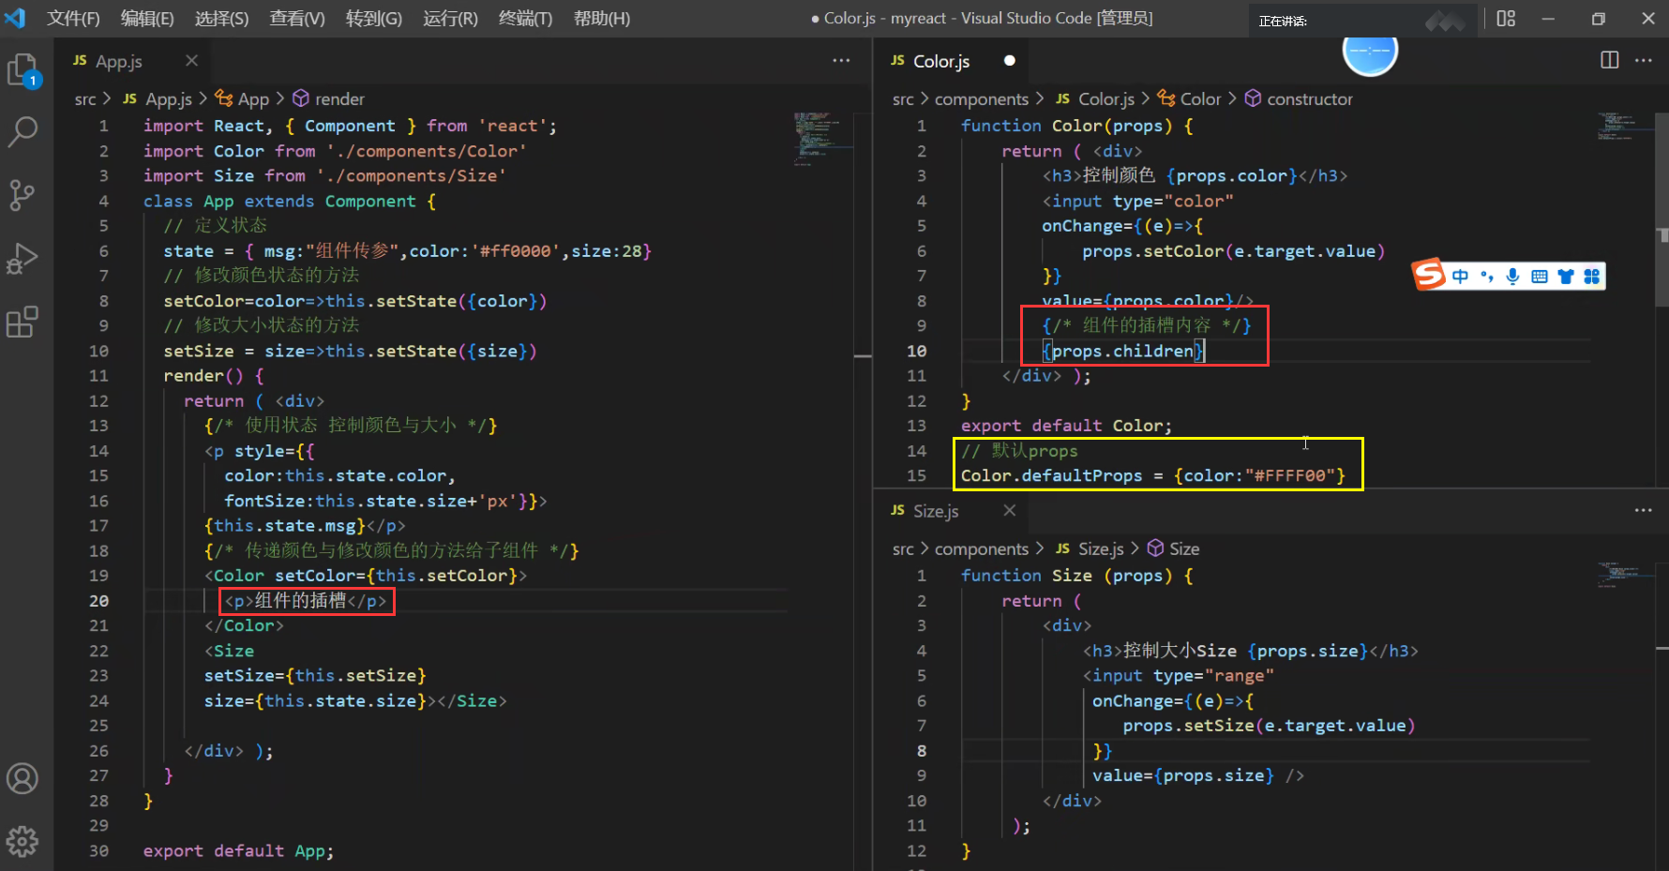Viewport: 1669px width, 871px height.
Task: Open the Extensions view
Action: tap(23, 322)
